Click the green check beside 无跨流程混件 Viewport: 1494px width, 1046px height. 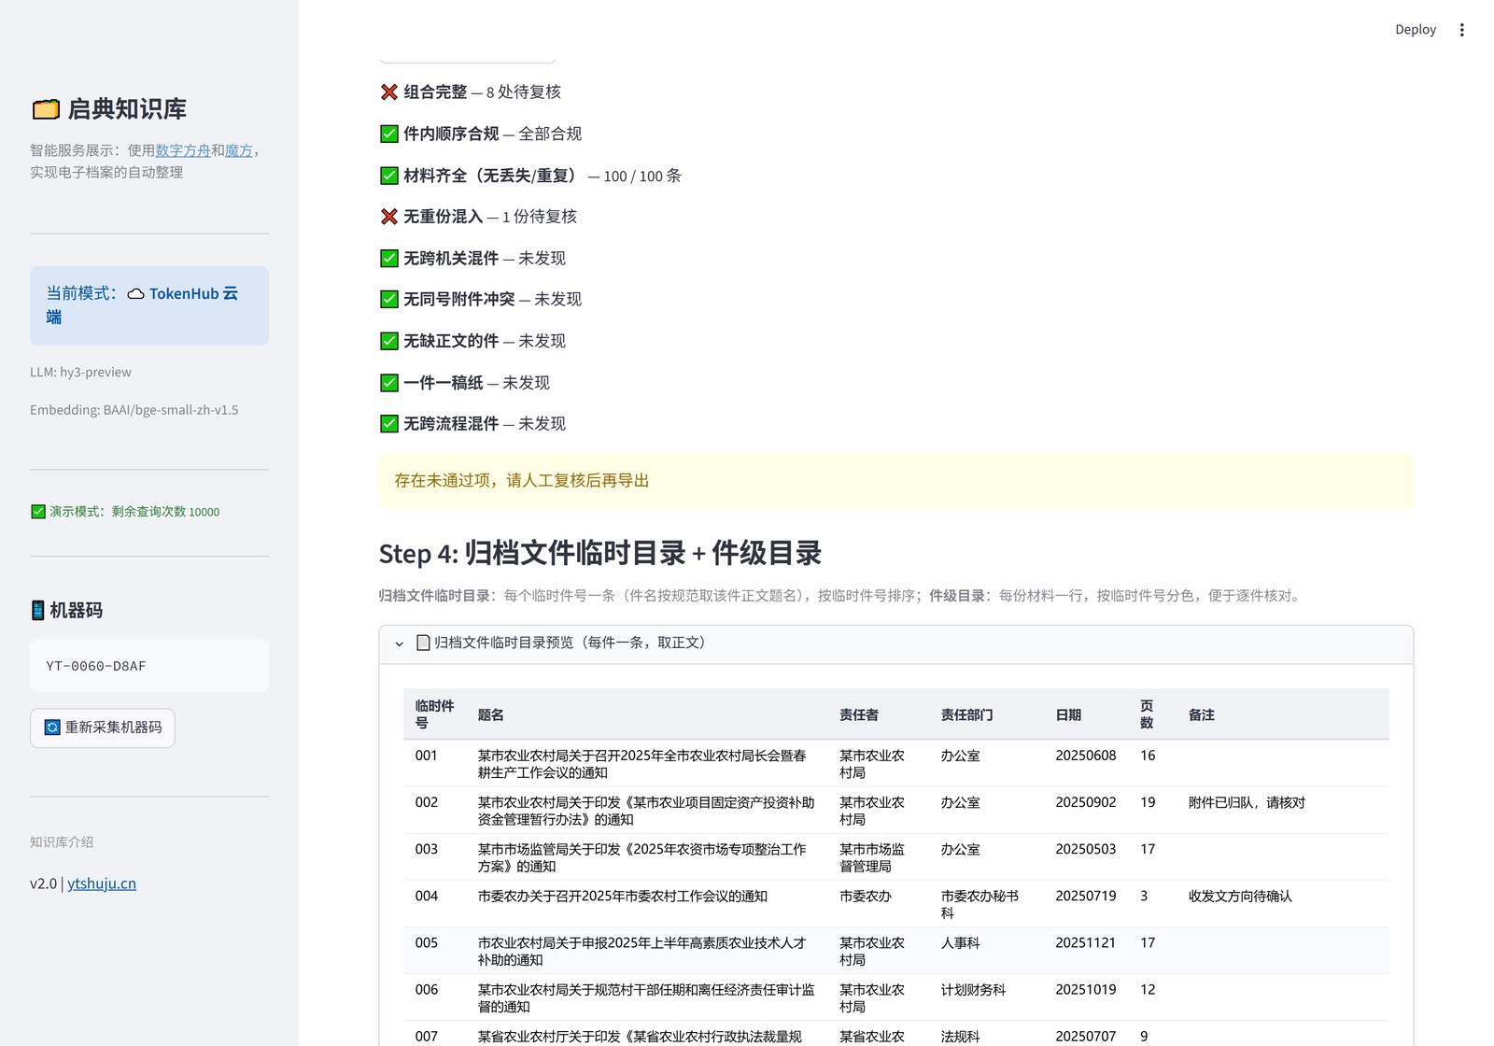coord(389,423)
